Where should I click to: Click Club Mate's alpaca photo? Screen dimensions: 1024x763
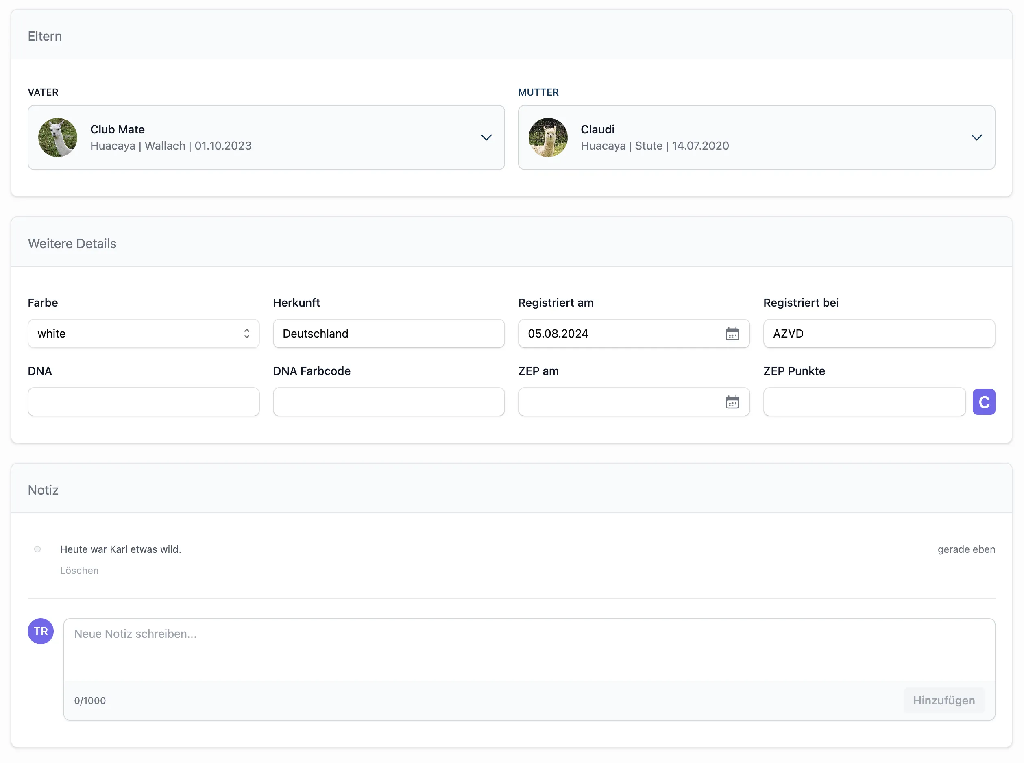[x=58, y=137]
